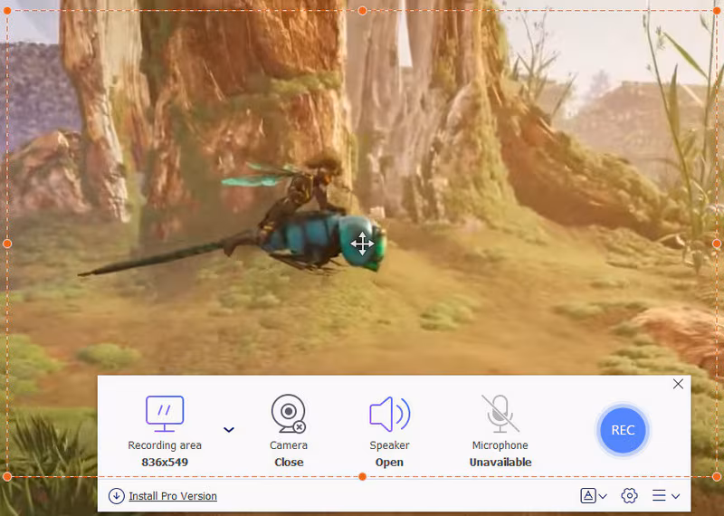Click the 836x549 recording size text

point(165,462)
